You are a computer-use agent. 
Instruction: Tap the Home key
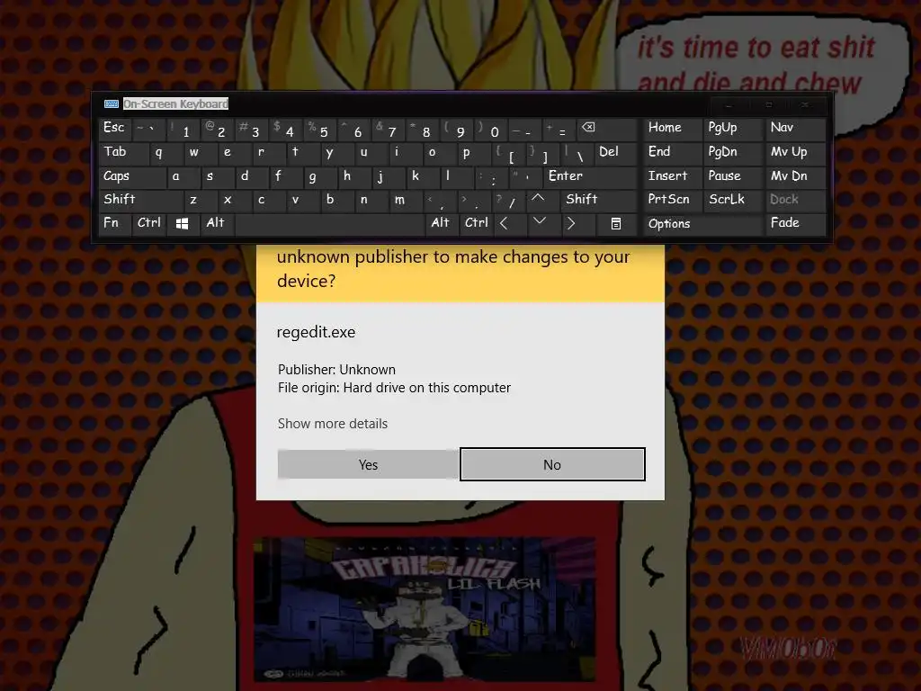(x=672, y=129)
